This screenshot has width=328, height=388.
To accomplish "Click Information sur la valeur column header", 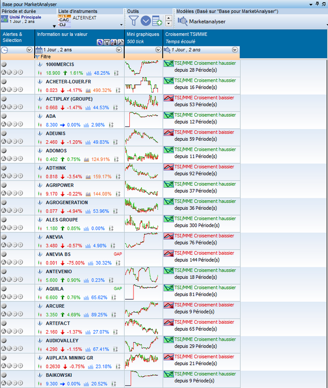I will 62,34.
